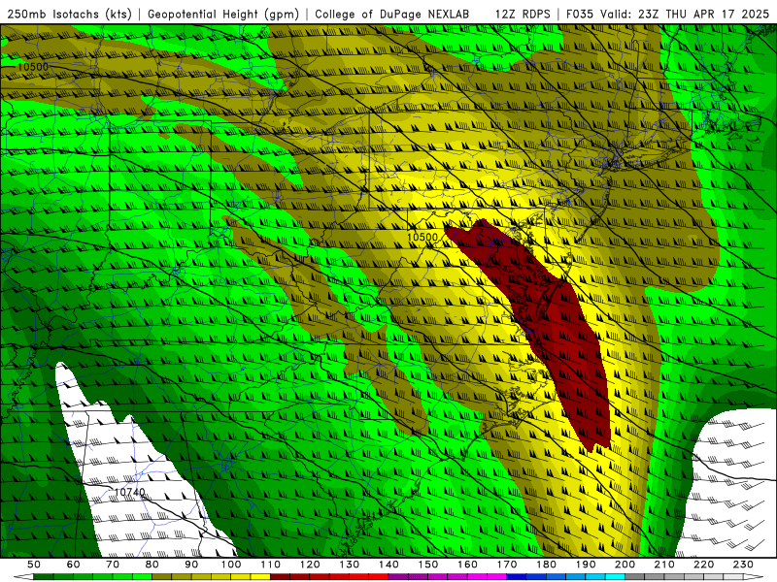The height and width of the screenshot is (582, 777).
Task: Click the 150 isotach scale value
Action: [x=428, y=565]
